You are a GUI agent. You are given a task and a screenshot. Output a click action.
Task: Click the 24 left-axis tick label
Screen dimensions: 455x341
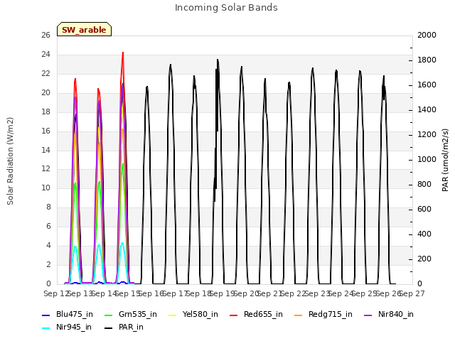[45, 54]
